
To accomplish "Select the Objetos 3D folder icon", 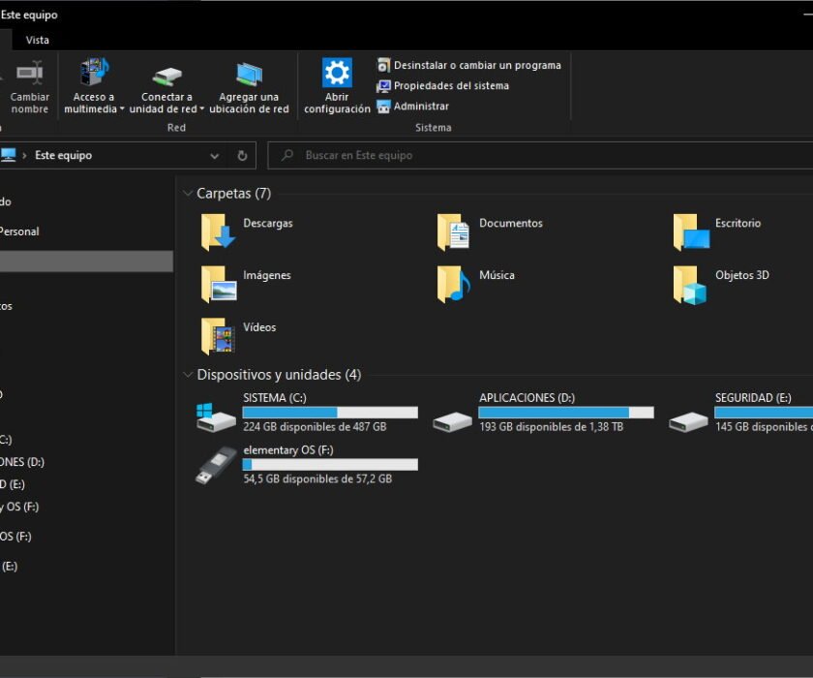I will click(689, 285).
